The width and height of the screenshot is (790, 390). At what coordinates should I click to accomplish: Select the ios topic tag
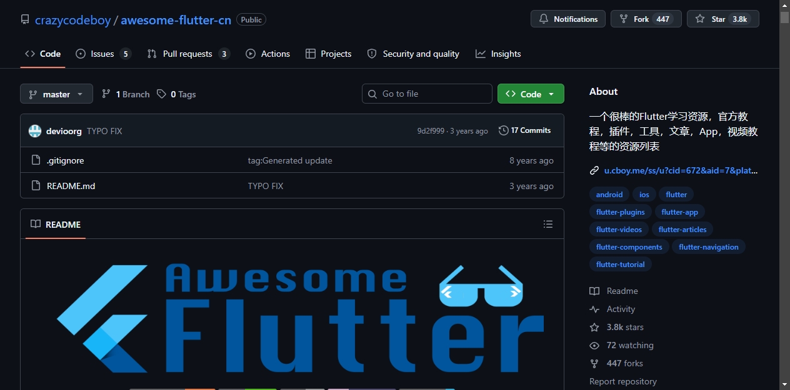644,195
